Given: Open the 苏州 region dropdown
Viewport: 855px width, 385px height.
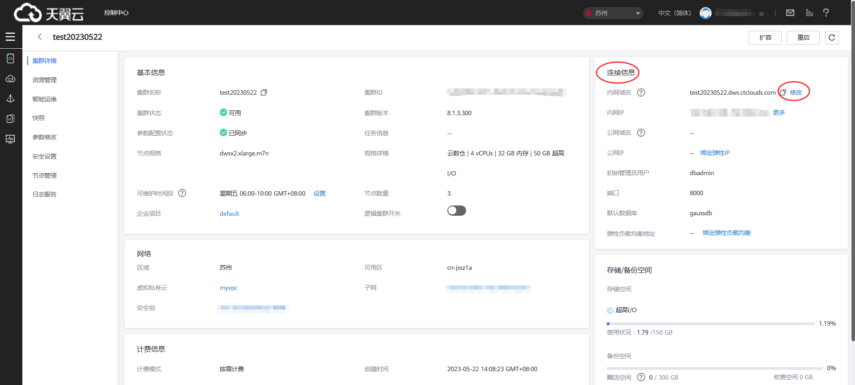Looking at the screenshot, I should coord(613,13).
